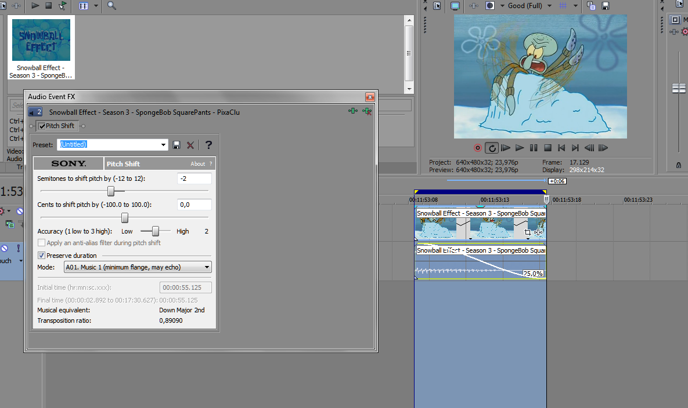Open plug-in help question mark

[x=208, y=145]
